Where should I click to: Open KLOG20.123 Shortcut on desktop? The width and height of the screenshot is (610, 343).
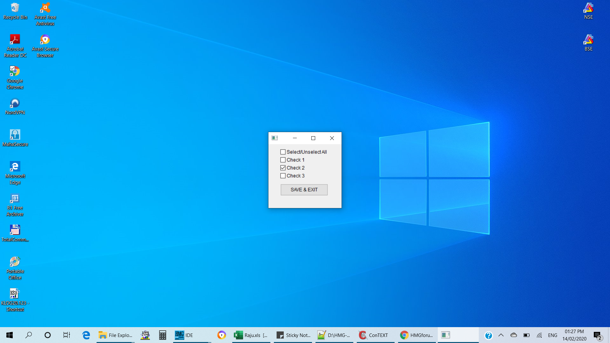pos(15,300)
